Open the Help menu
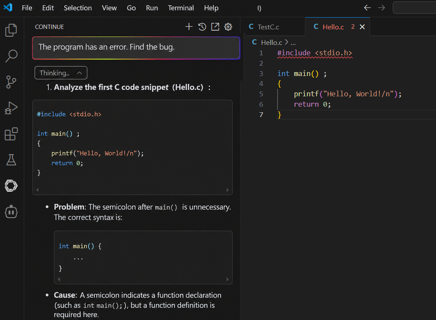 point(212,8)
